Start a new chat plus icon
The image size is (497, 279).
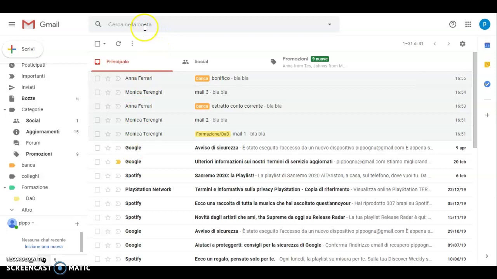[77, 224]
